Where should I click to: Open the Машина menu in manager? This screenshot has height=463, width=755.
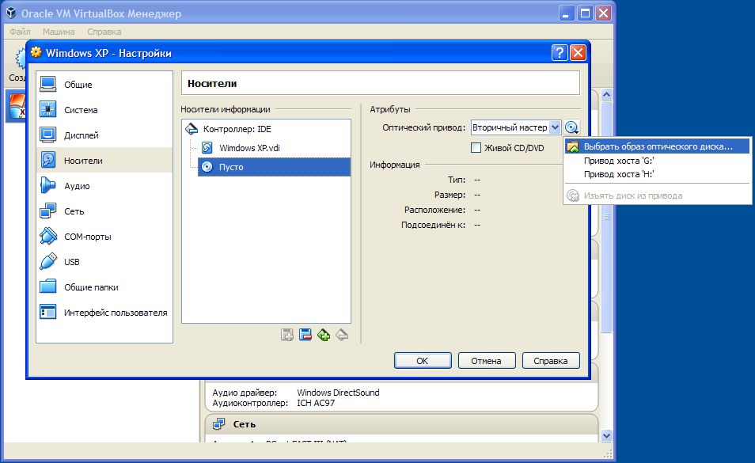59,32
